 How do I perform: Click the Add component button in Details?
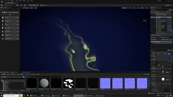click(x=164, y=40)
